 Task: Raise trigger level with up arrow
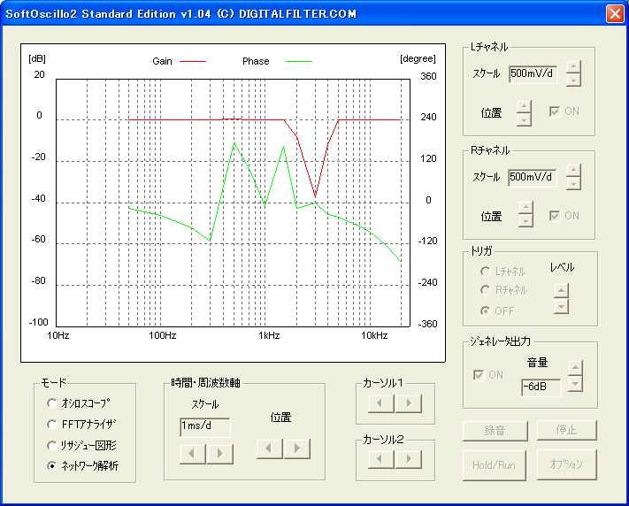pyautogui.click(x=561, y=290)
